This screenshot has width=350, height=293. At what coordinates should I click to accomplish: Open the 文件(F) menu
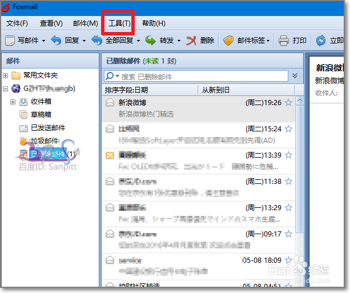pos(17,23)
